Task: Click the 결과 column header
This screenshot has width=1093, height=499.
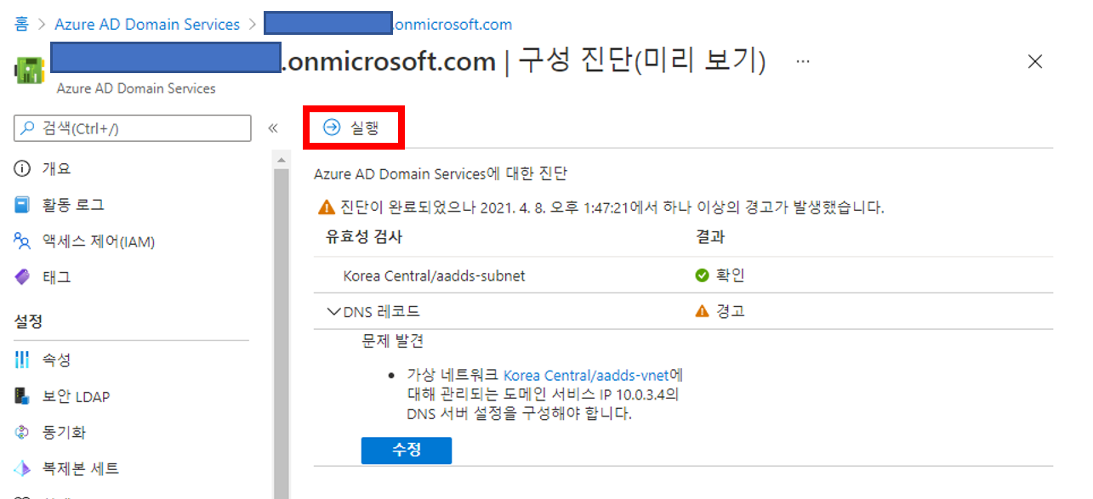Action: (x=710, y=237)
